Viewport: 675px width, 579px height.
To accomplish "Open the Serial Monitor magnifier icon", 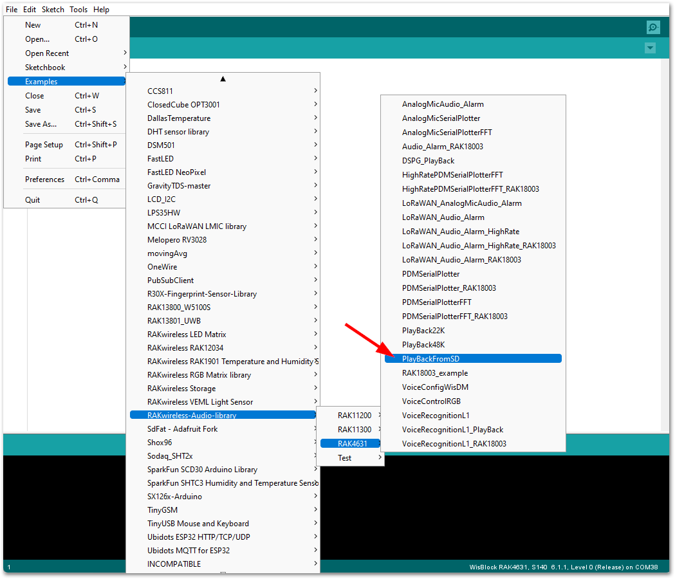I will pyautogui.click(x=653, y=27).
